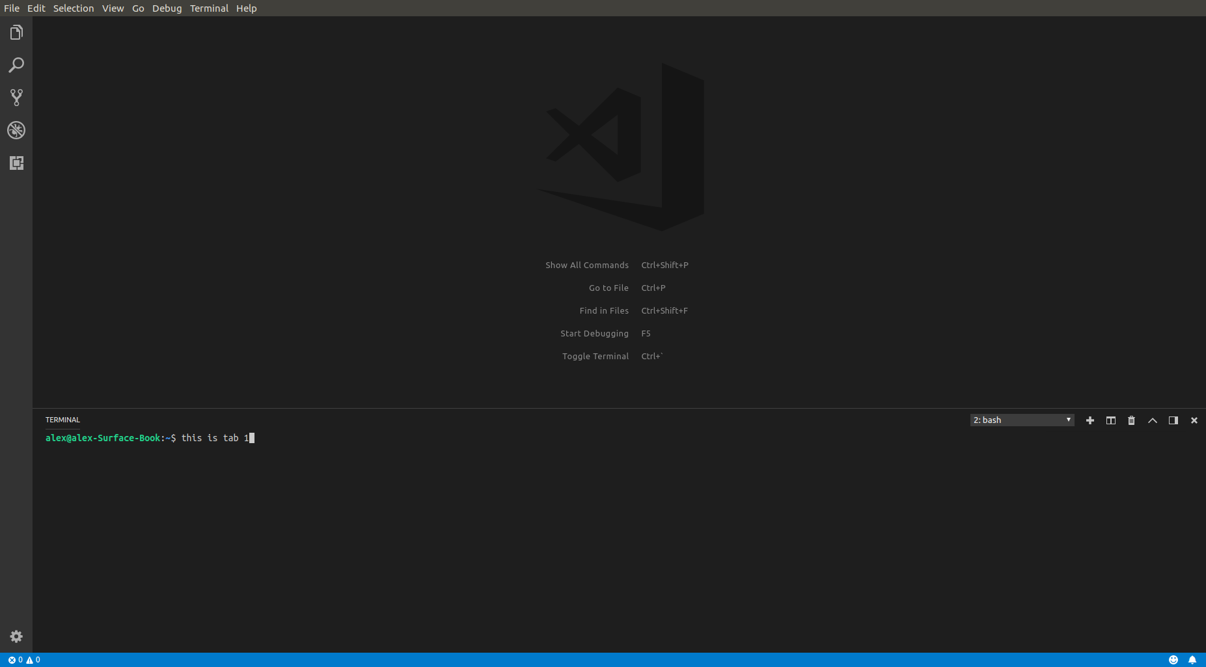
Task: Open the Terminal menu
Action: click(208, 8)
